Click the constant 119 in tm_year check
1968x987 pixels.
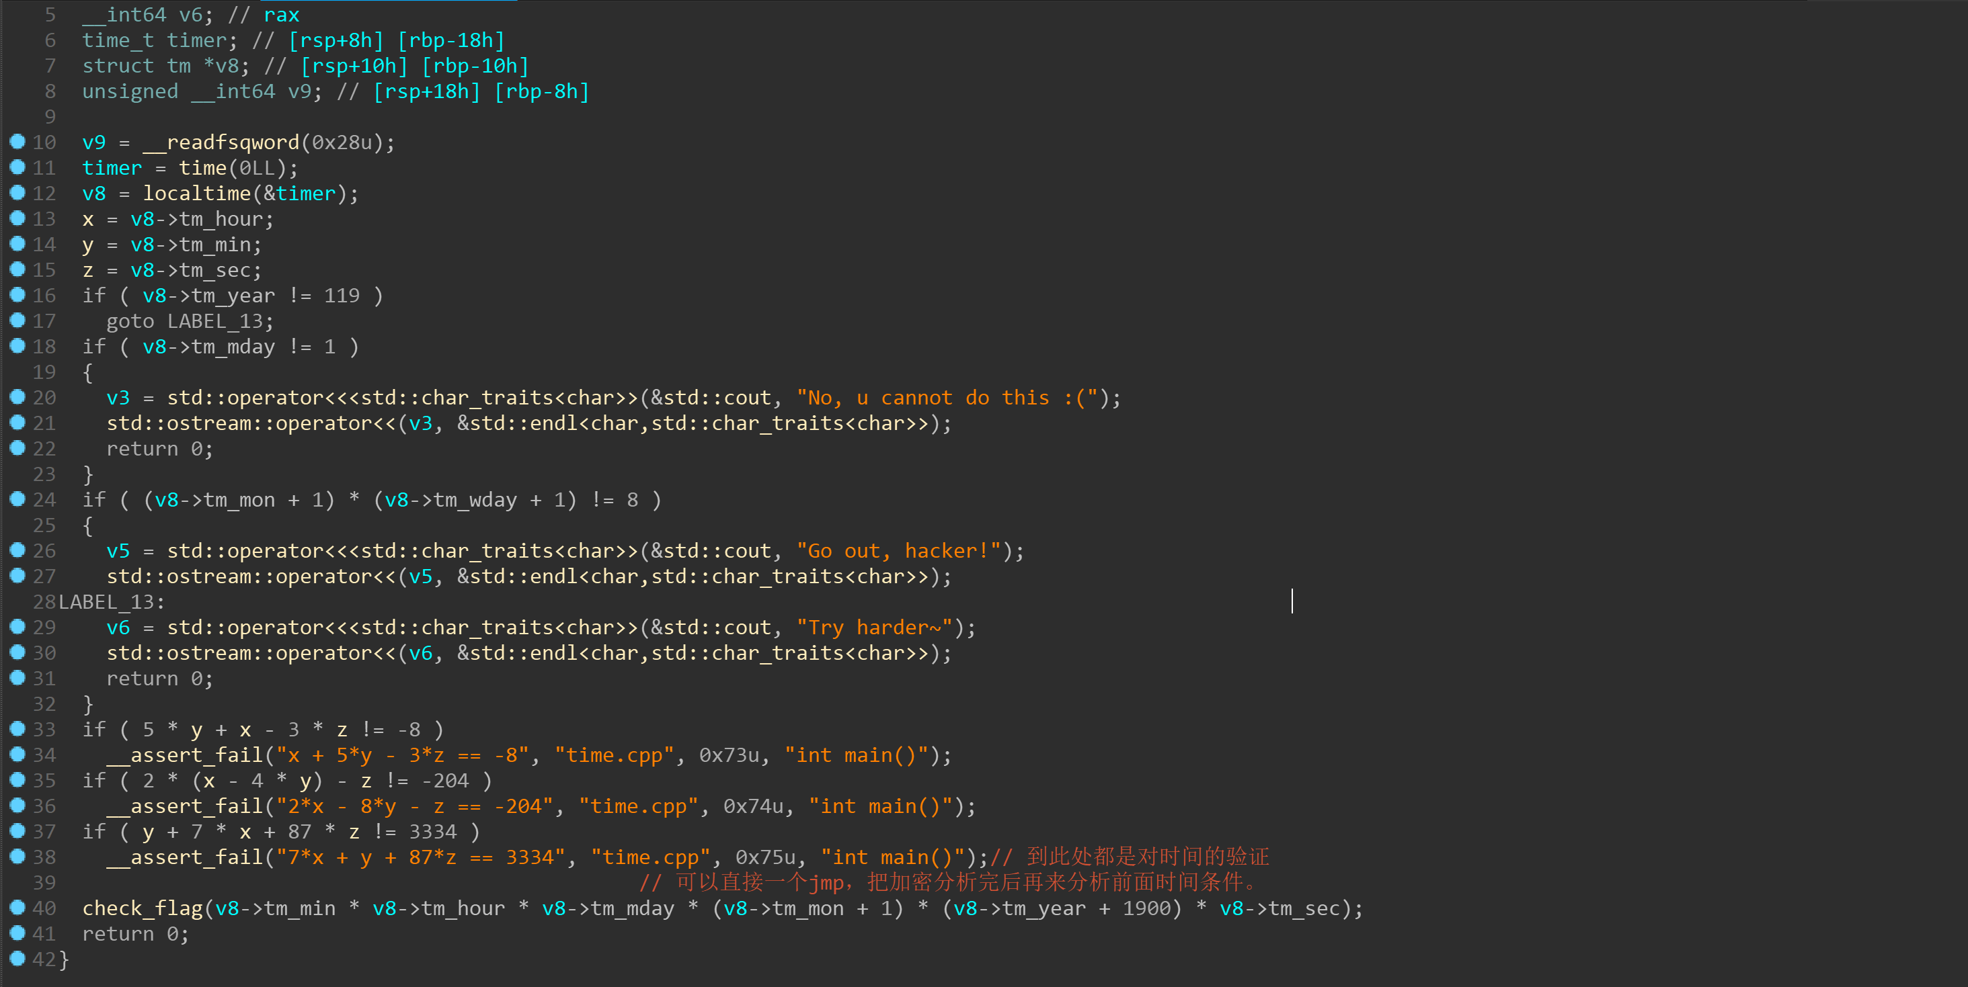tap(342, 296)
